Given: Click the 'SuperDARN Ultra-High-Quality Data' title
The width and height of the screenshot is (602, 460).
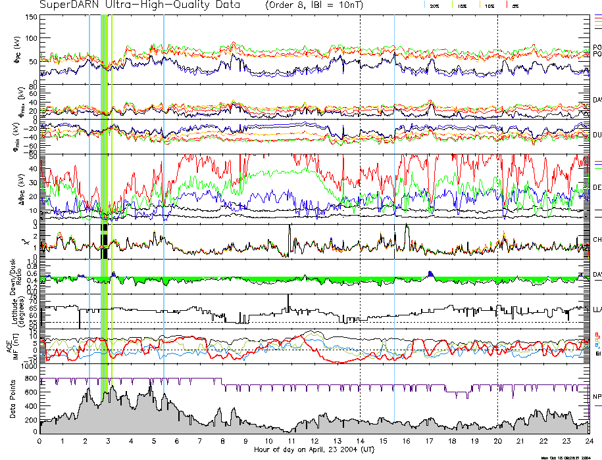Looking at the screenshot, I should pyautogui.click(x=139, y=5).
